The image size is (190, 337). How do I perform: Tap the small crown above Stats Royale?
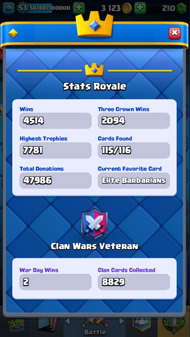click(94, 70)
